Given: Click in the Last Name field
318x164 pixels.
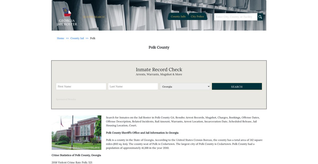Looking at the screenshot, I should pos(133,86).
